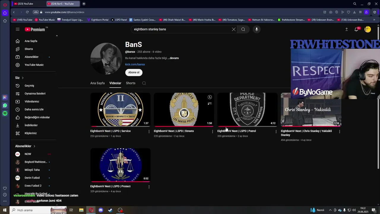Open Opera sidebar bookmarks star
The width and height of the screenshot is (380, 214).
coord(5,21)
